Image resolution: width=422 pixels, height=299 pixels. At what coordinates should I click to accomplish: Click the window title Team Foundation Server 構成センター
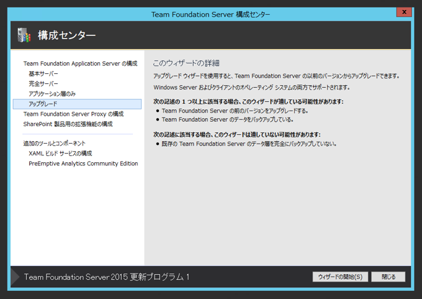tap(211, 14)
